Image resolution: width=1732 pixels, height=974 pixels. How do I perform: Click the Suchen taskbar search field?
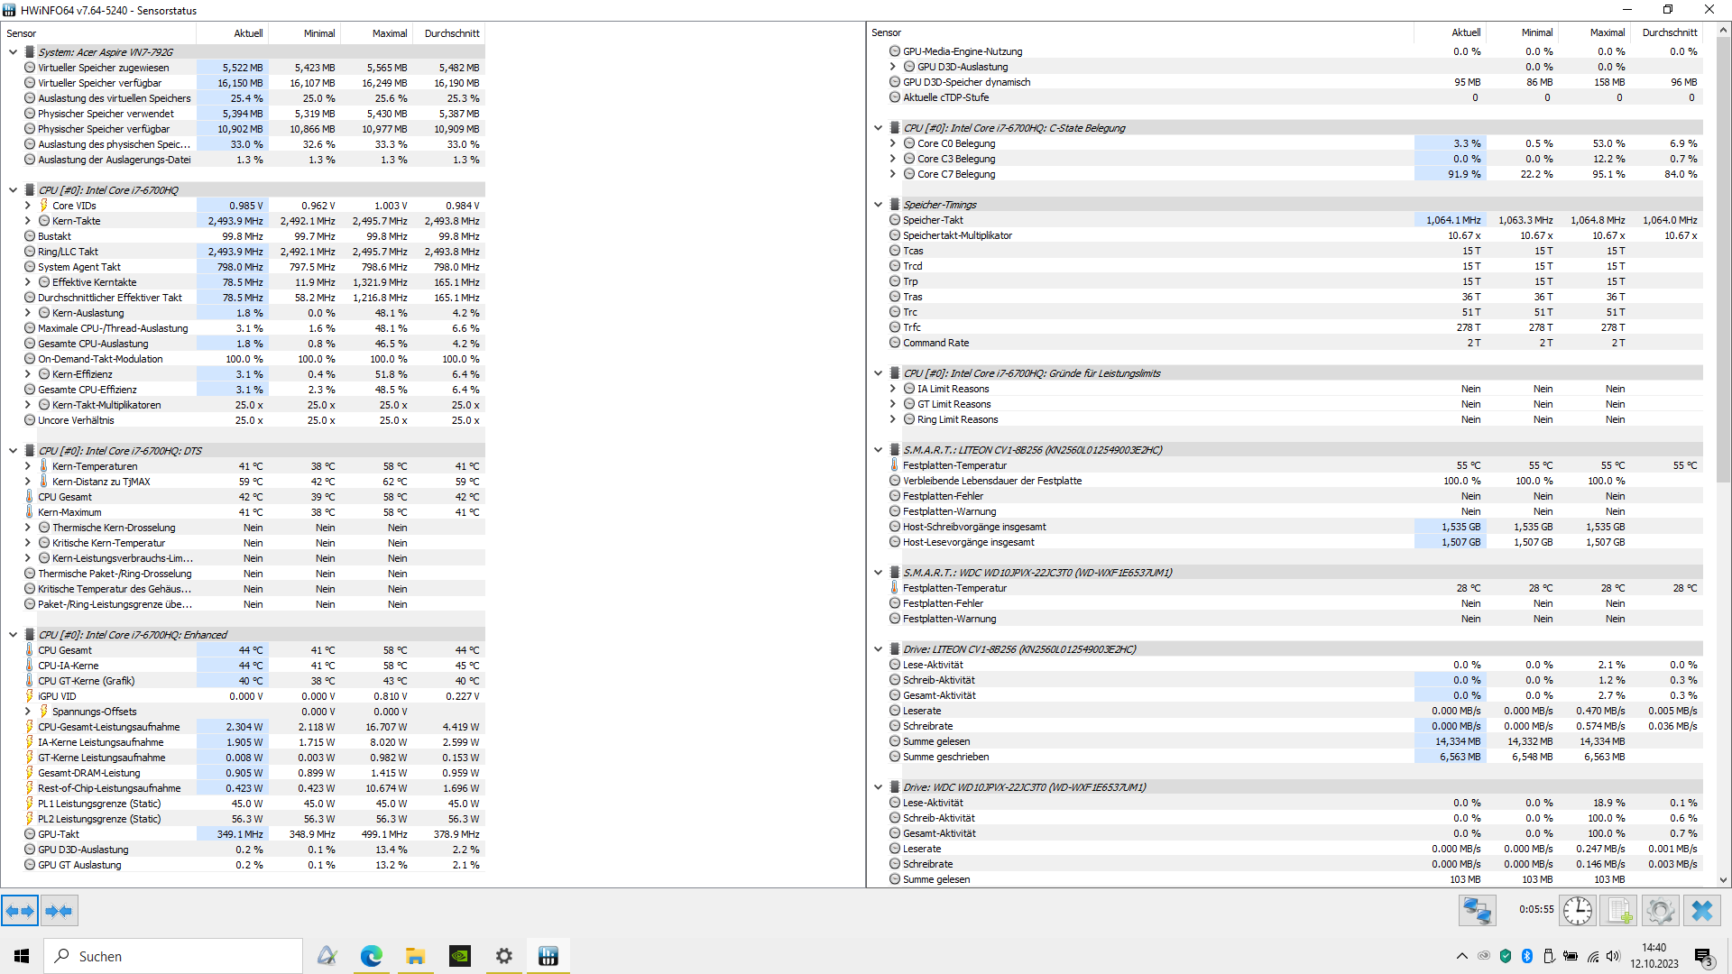pos(173,956)
